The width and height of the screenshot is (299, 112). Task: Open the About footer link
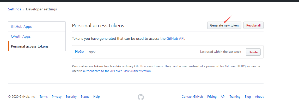[x=259, y=97]
